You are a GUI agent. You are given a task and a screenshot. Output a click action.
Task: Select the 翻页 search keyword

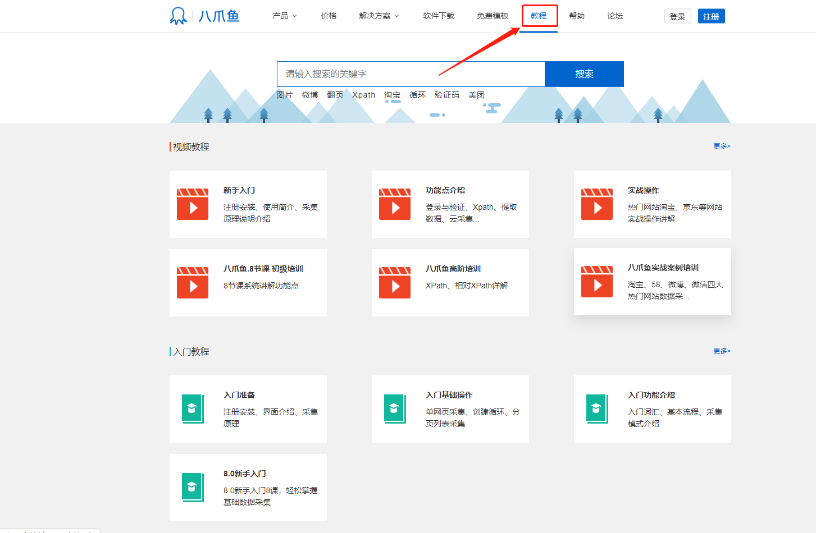335,95
